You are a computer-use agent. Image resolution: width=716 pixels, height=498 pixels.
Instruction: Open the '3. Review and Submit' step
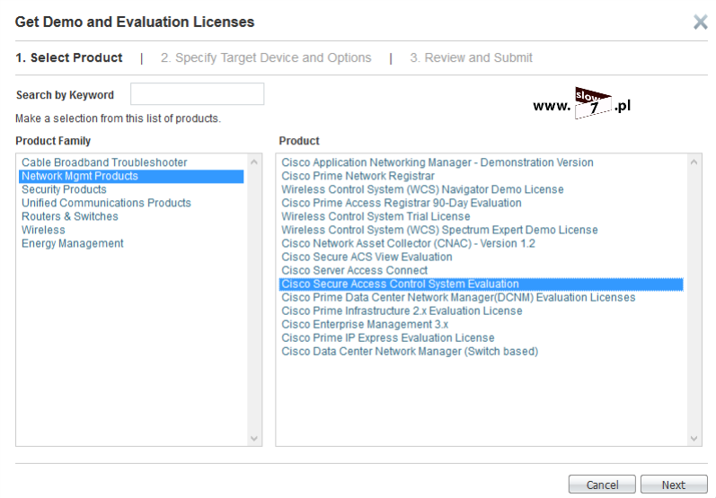coord(471,58)
